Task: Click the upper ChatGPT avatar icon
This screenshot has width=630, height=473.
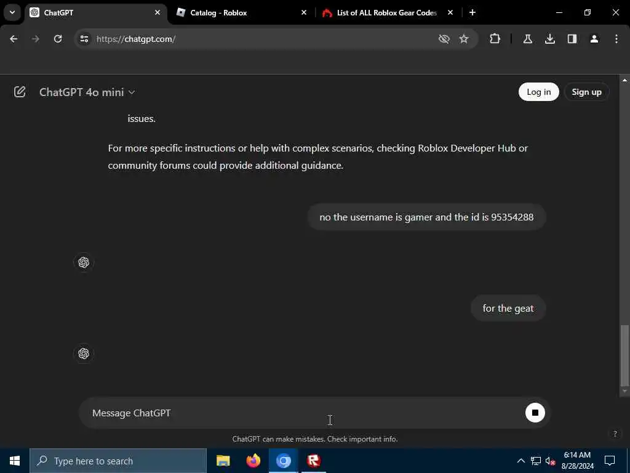Action: coord(84,262)
